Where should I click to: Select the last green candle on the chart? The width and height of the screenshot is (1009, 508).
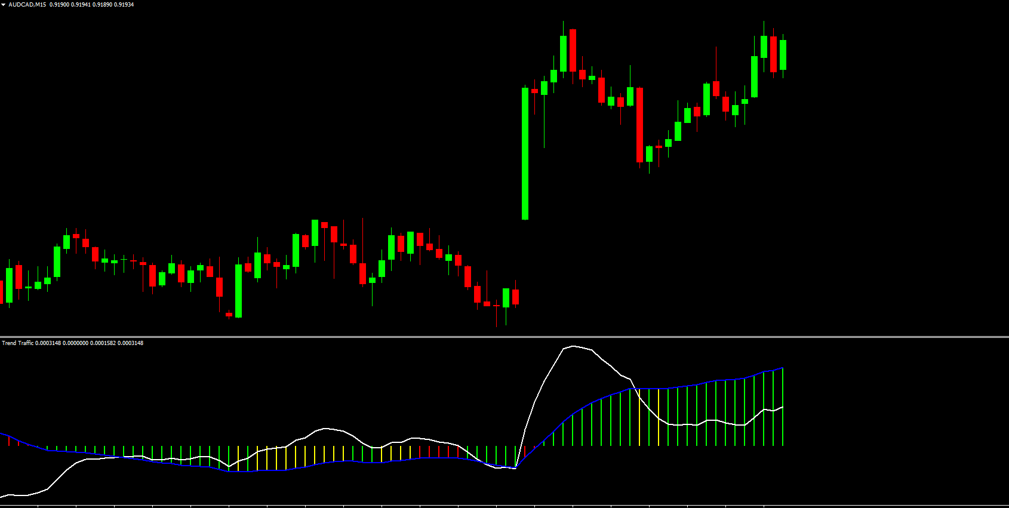coord(783,55)
